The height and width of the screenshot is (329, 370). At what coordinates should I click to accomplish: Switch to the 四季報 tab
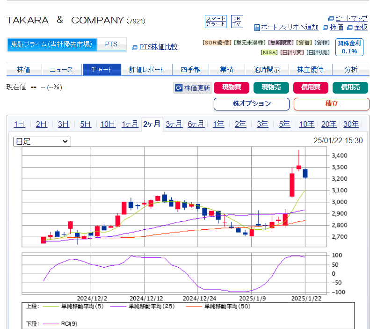pos(190,70)
